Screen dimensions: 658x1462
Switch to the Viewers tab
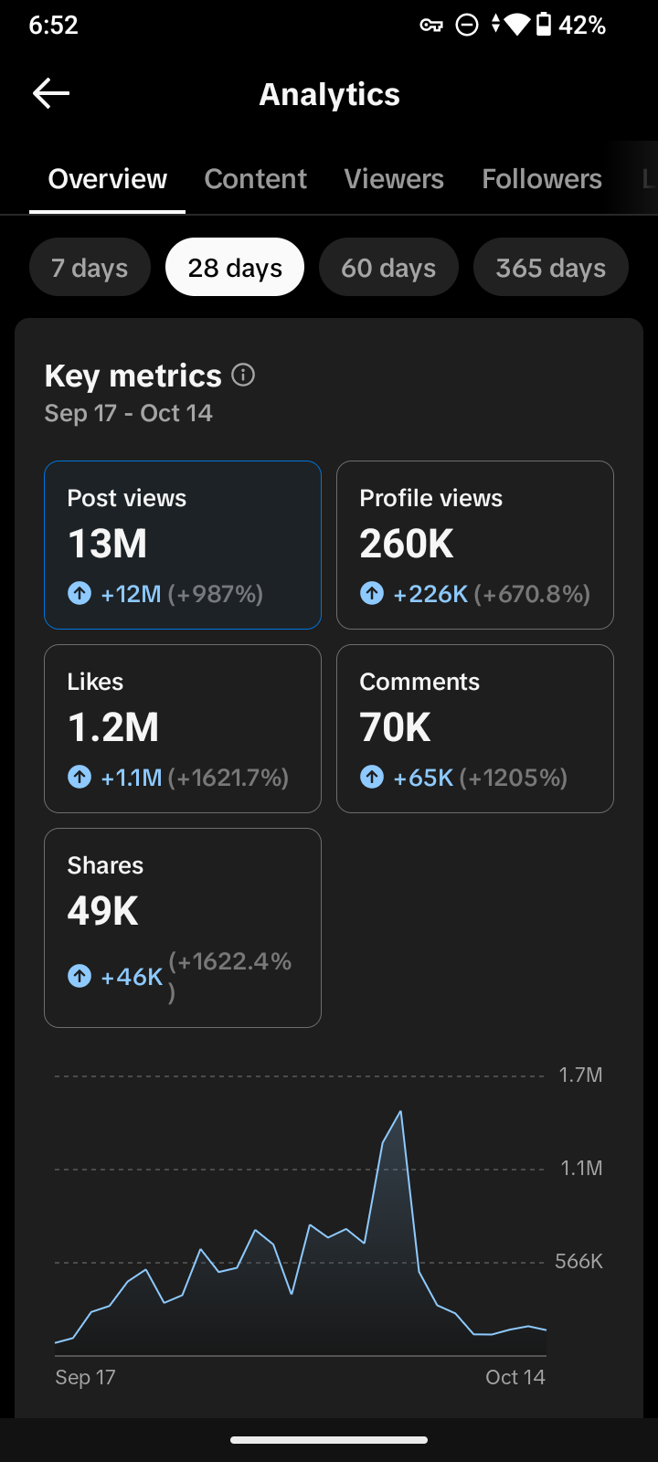394,179
